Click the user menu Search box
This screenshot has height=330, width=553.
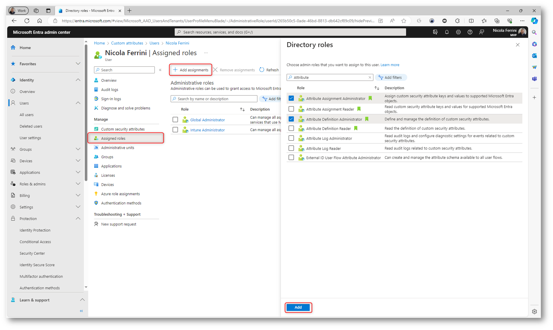[x=124, y=70]
